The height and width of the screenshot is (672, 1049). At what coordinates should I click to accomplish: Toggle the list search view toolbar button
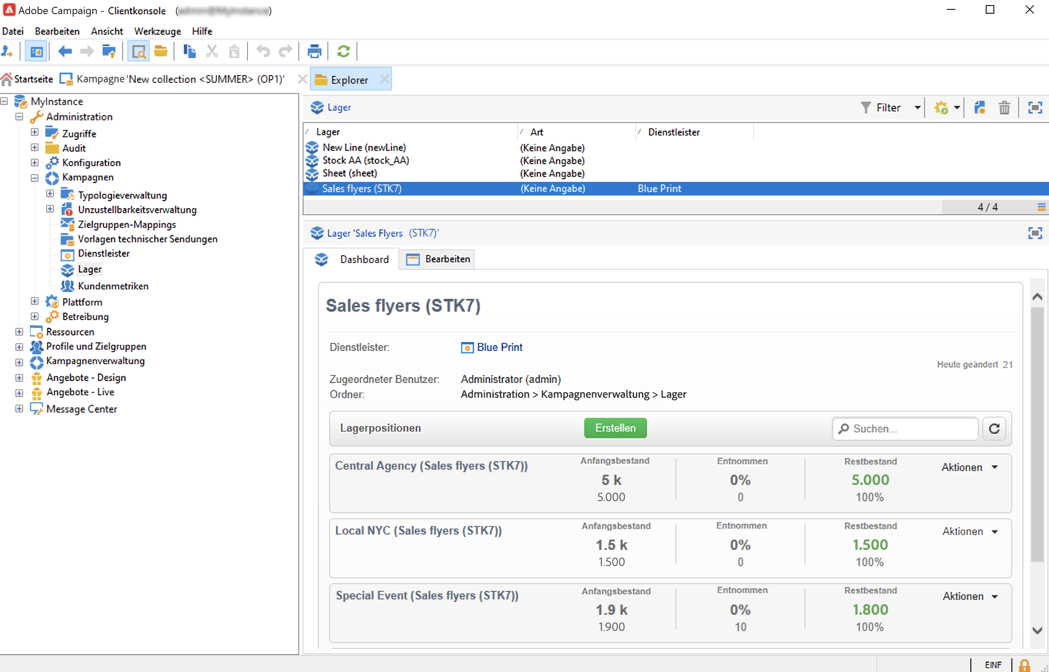click(138, 52)
